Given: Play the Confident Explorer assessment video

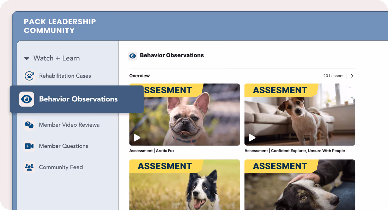Looking at the screenshot, I should (x=252, y=138).
